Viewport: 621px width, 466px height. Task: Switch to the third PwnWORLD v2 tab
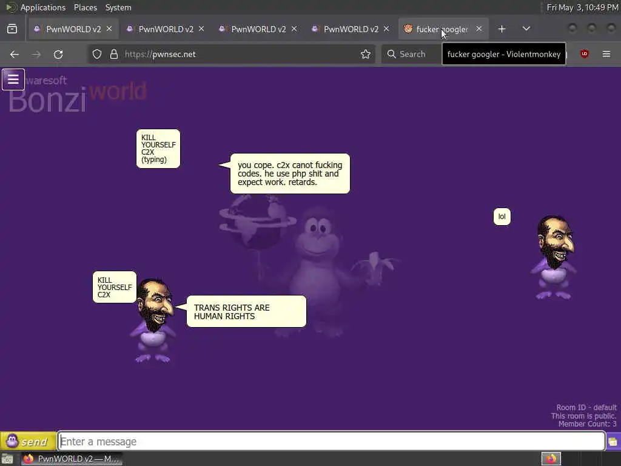(258, 29)
